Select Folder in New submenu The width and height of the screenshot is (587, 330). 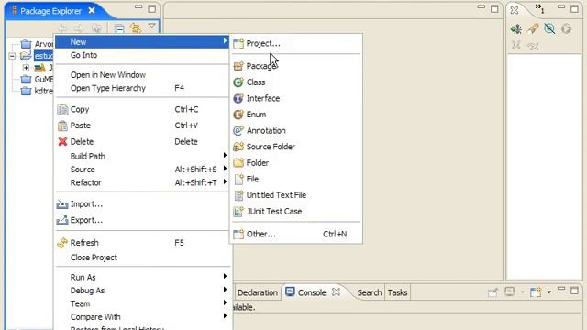click(x=295, y=163)
